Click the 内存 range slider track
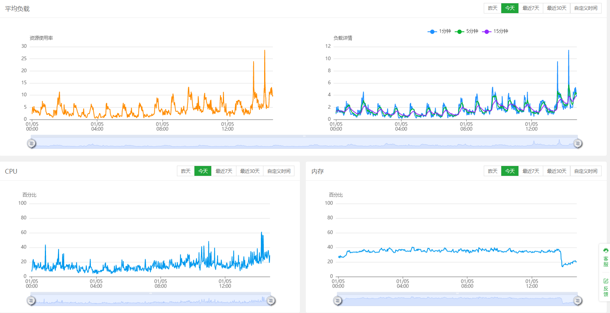Screen dimensions: 610x313 [x=457, y=299]
